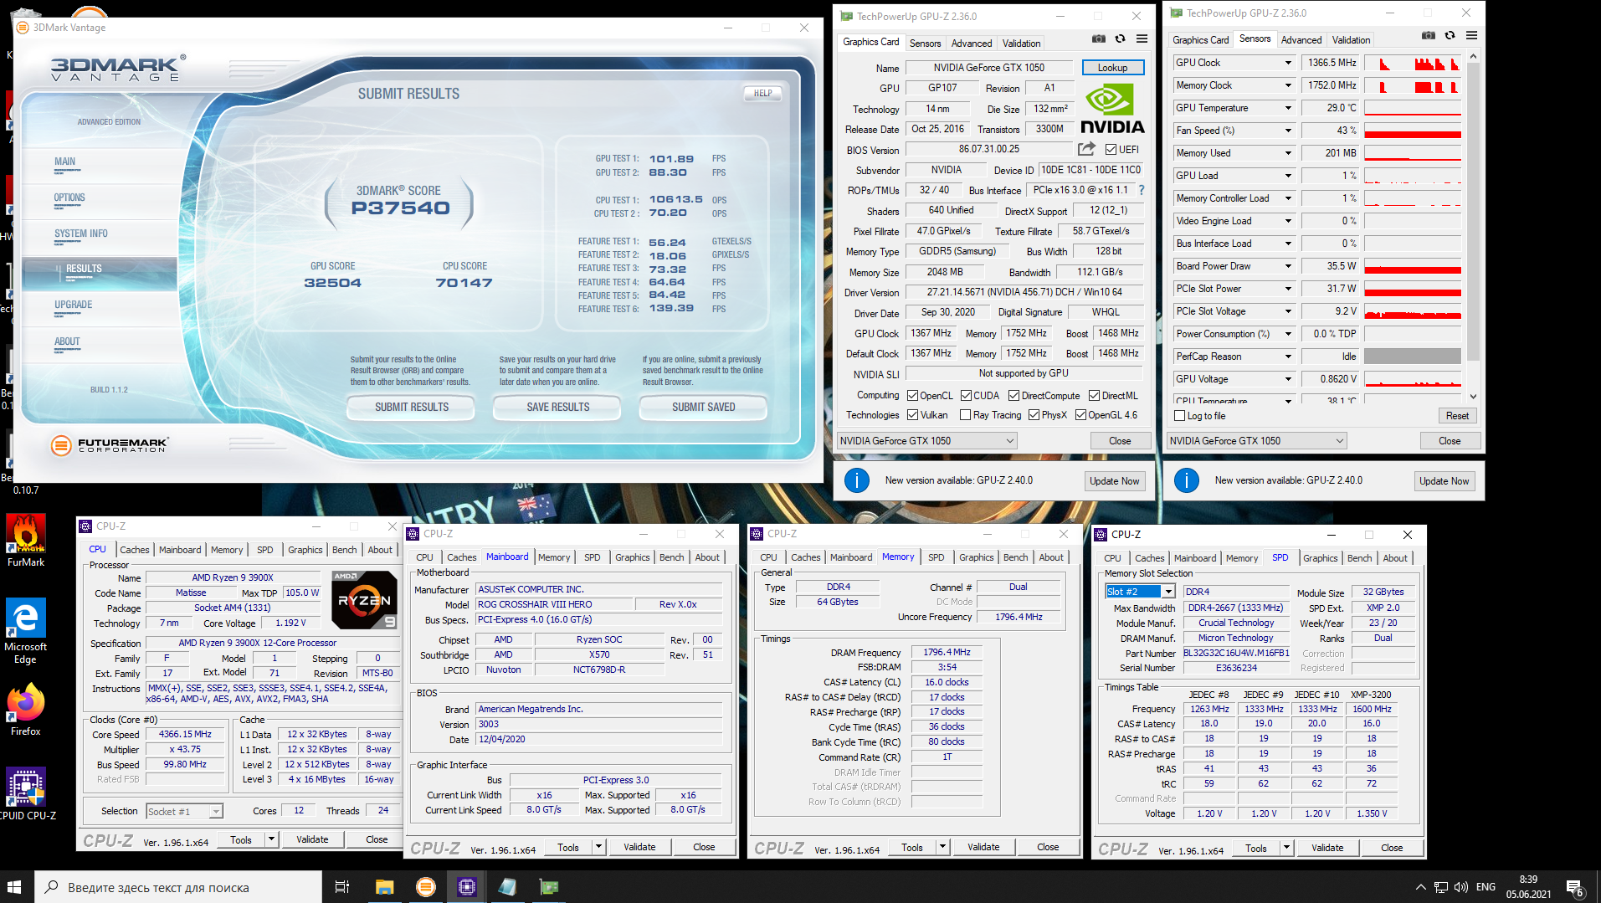This screenshot has height=903, width=1601.
Task: Click Update Now in GPU-Z Graphics Card window
Action: pos(1115,481)
